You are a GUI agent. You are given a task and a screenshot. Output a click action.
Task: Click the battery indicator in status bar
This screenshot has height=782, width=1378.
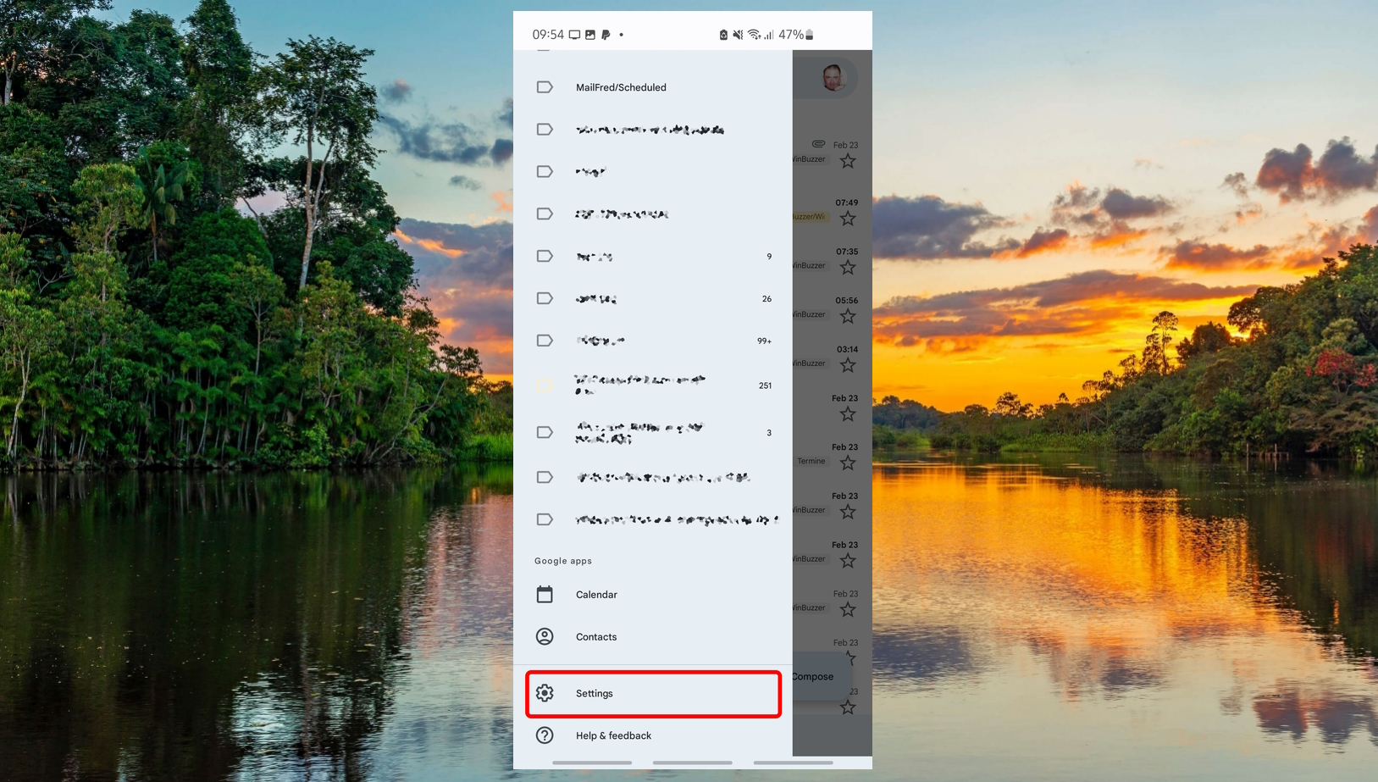(810, 35)
